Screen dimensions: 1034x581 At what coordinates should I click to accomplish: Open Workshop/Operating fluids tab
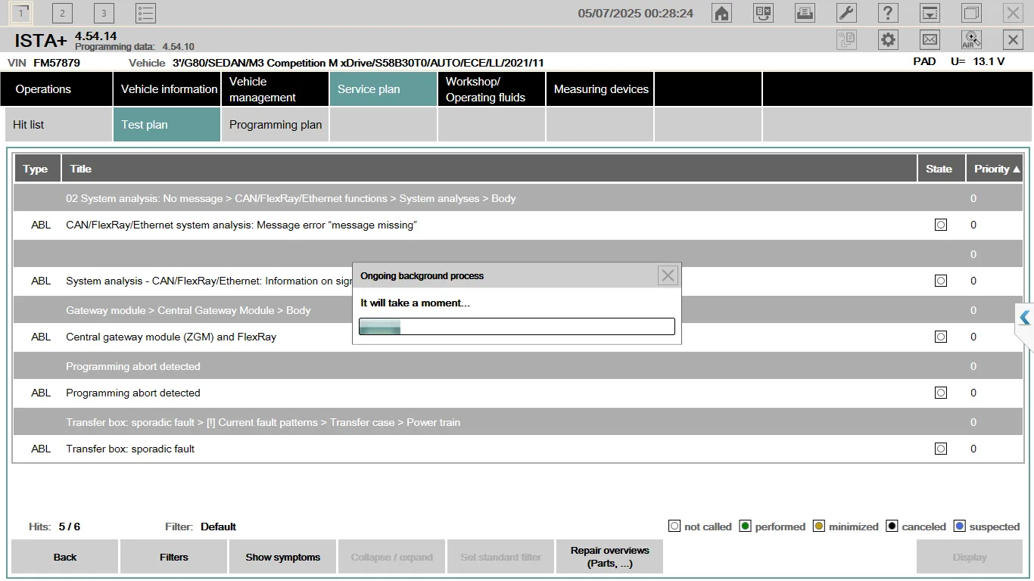point(491,89)
